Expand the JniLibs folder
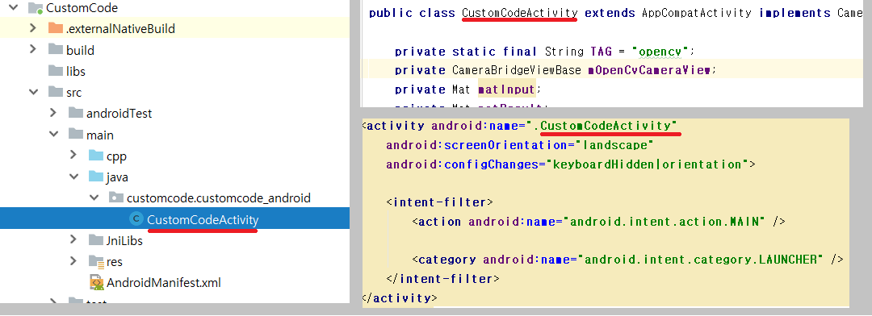Screen dimensions: 872x316 (x=73, y=240)
